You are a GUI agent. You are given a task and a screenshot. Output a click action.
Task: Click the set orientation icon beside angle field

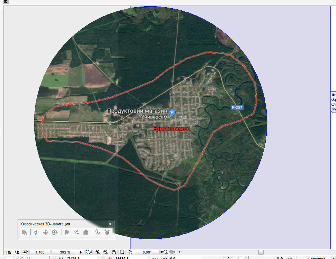click(130, 252)
